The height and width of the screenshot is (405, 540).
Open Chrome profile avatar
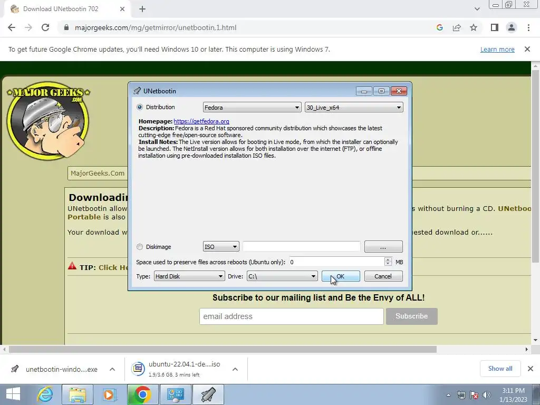512,27
